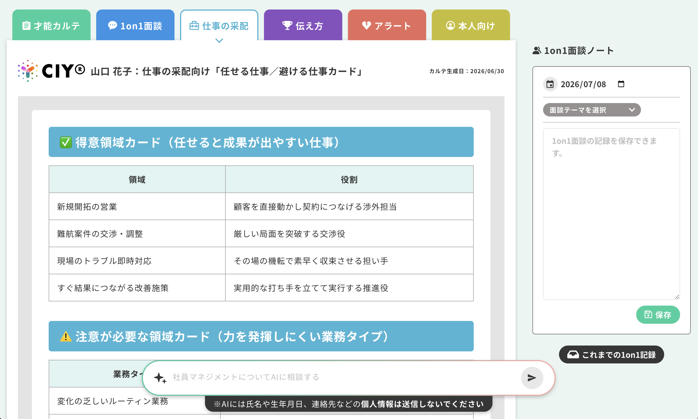698x419 pixels.
Task: Click the person icon on 本人向け tab
Action: (x=451, y=25)
